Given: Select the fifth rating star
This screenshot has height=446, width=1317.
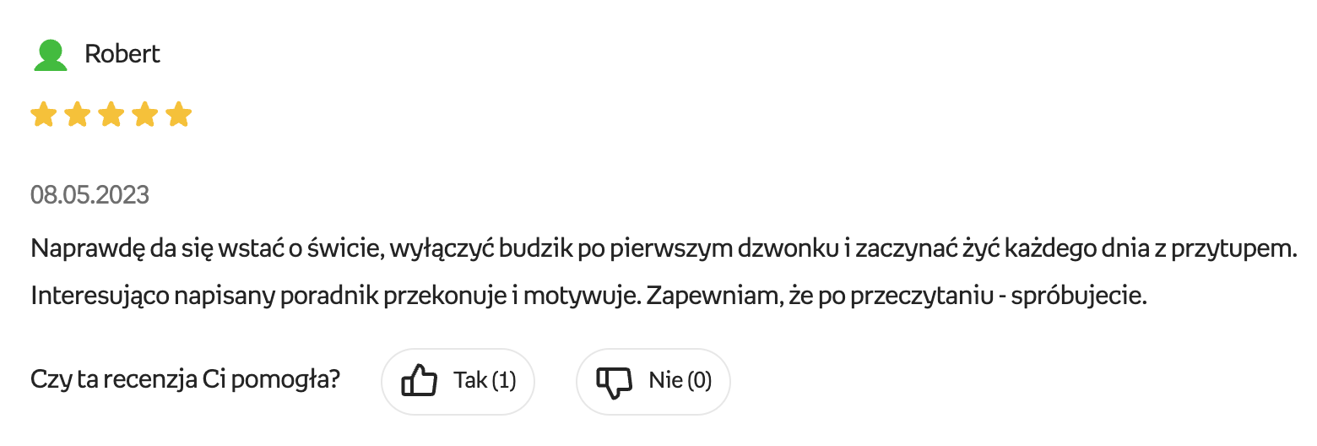Looking at the screenshot, I should pyautogui.click(x=178, y=114).
